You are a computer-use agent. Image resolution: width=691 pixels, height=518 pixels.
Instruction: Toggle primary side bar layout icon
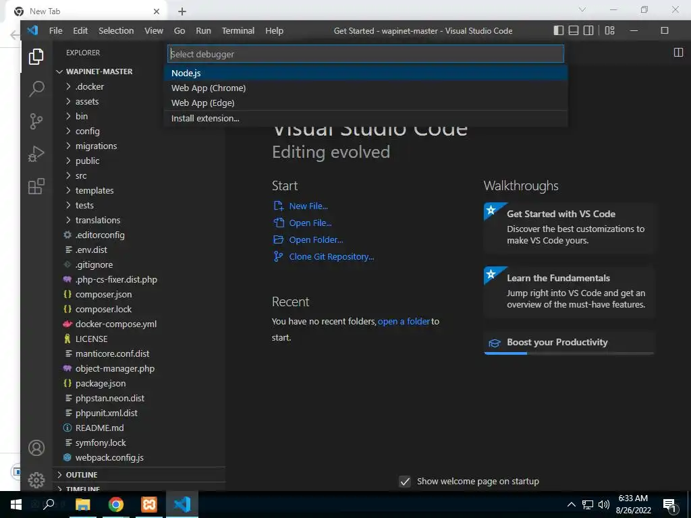(558, 30)
